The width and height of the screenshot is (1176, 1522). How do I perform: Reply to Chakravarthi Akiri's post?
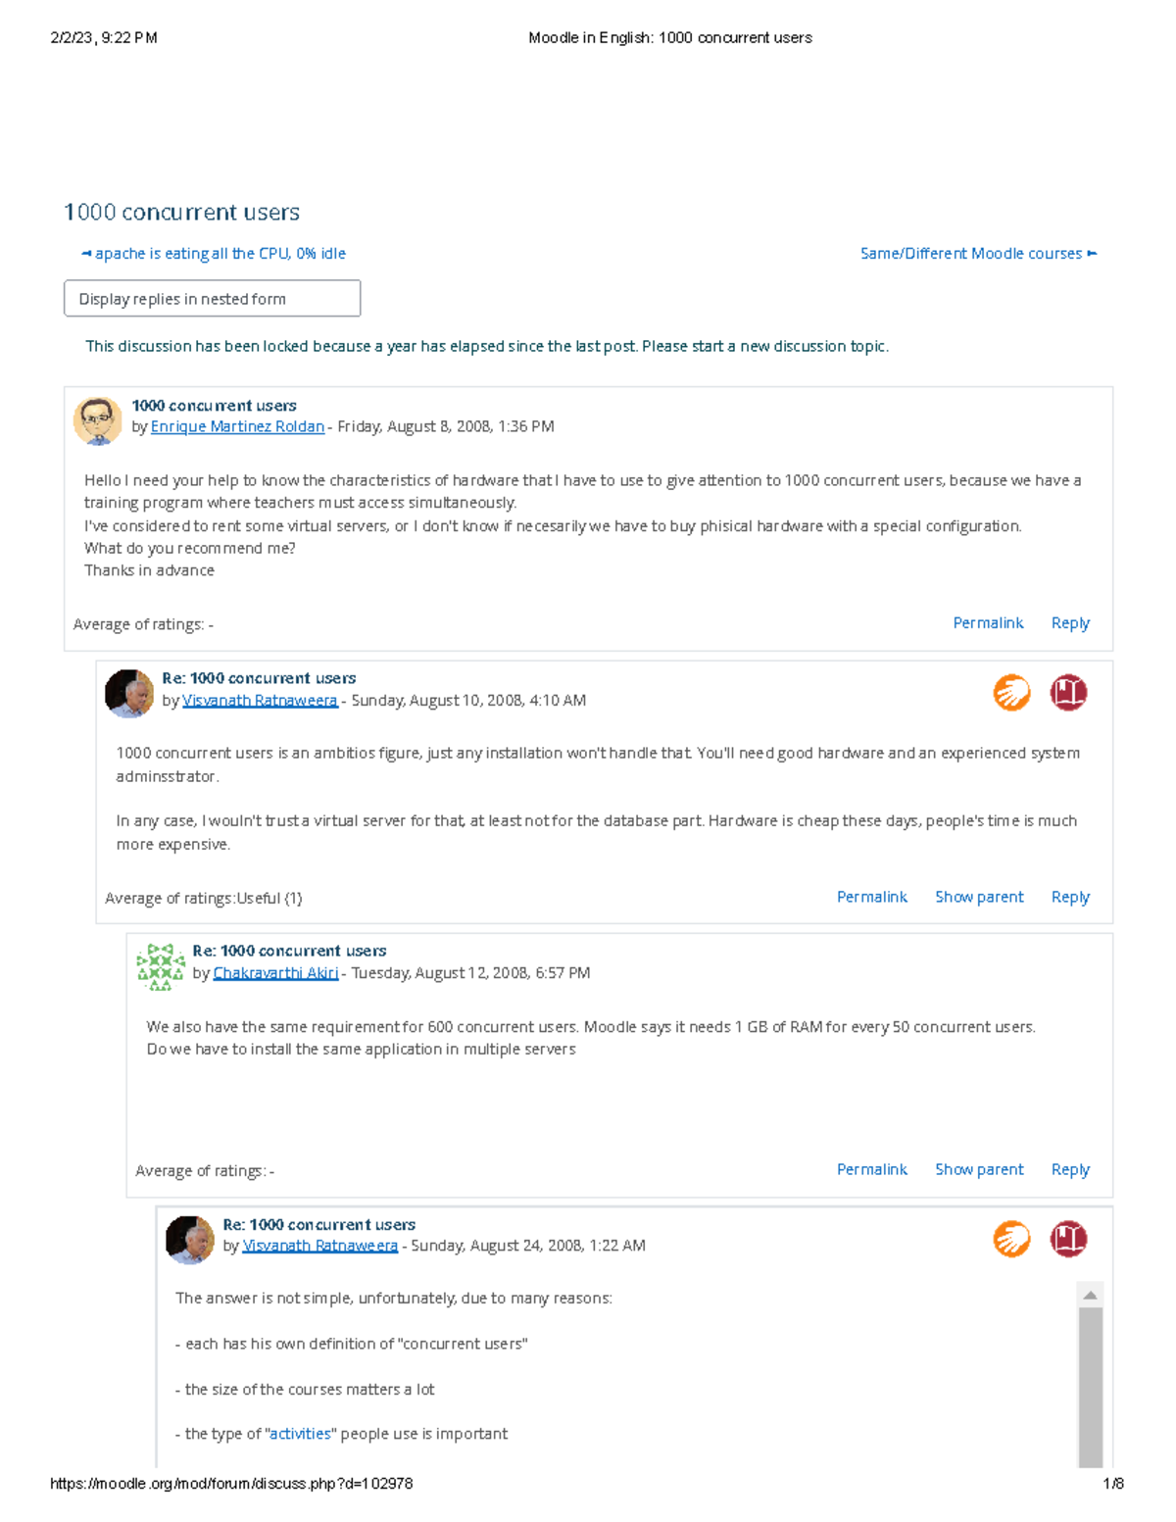pyautogui.click(x=1070, y=1169)
